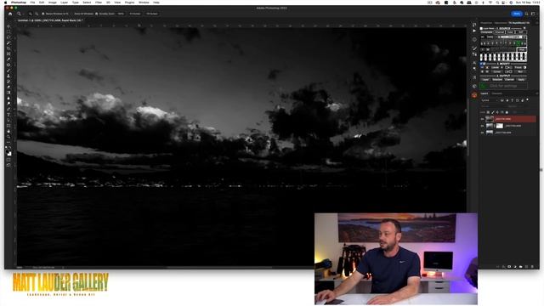Open the workspace switcher icon
The image size is (544, 306).
tap(533, 14)
